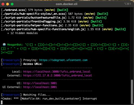
Task: Click 'Access URLs:' heading text
Action: click(33, 64)
